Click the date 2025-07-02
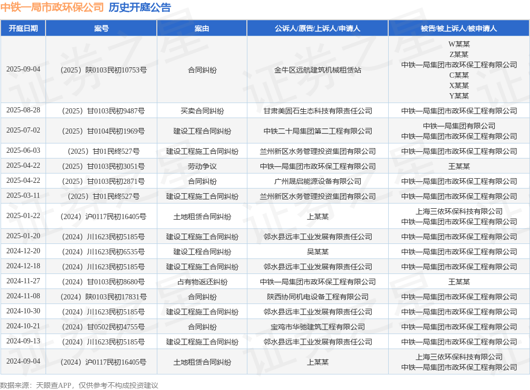Image resolution: width=530 pixels, height=390 pixels. click(x=23, y=130)
